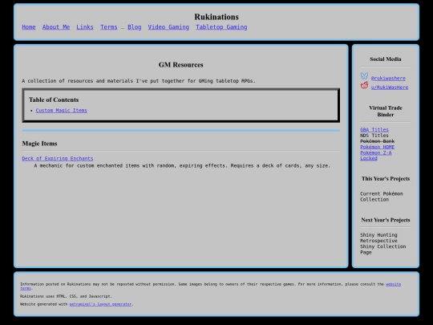This screenshot has height=325, width=433.
Task: Click the Reddit icon in Social Media
Action: [x=364, y=85]
